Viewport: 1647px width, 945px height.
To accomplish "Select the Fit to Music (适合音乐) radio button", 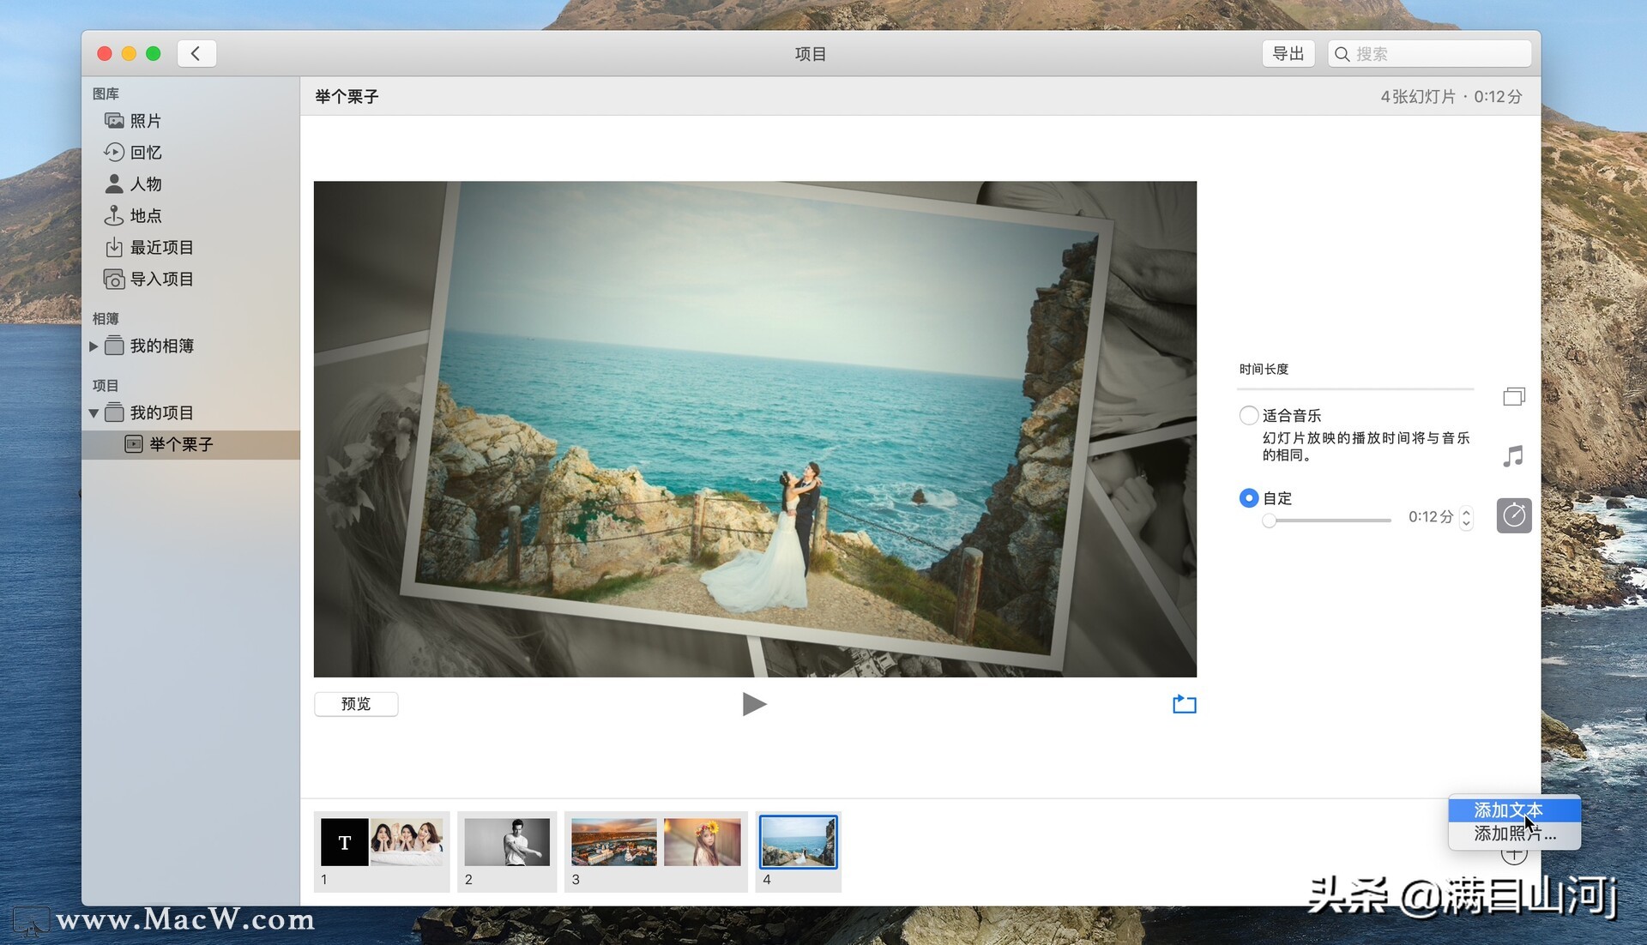I will point(1249,415).
